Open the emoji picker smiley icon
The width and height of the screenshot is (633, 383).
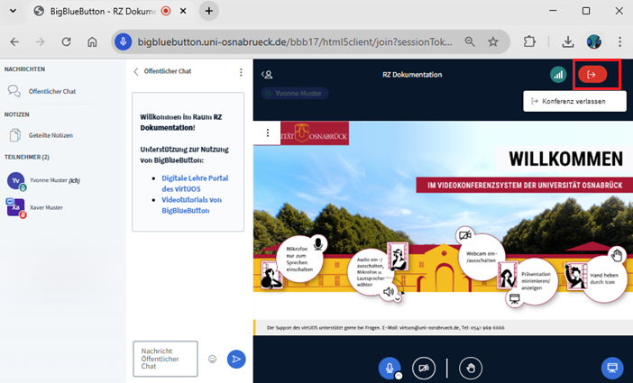212,359
